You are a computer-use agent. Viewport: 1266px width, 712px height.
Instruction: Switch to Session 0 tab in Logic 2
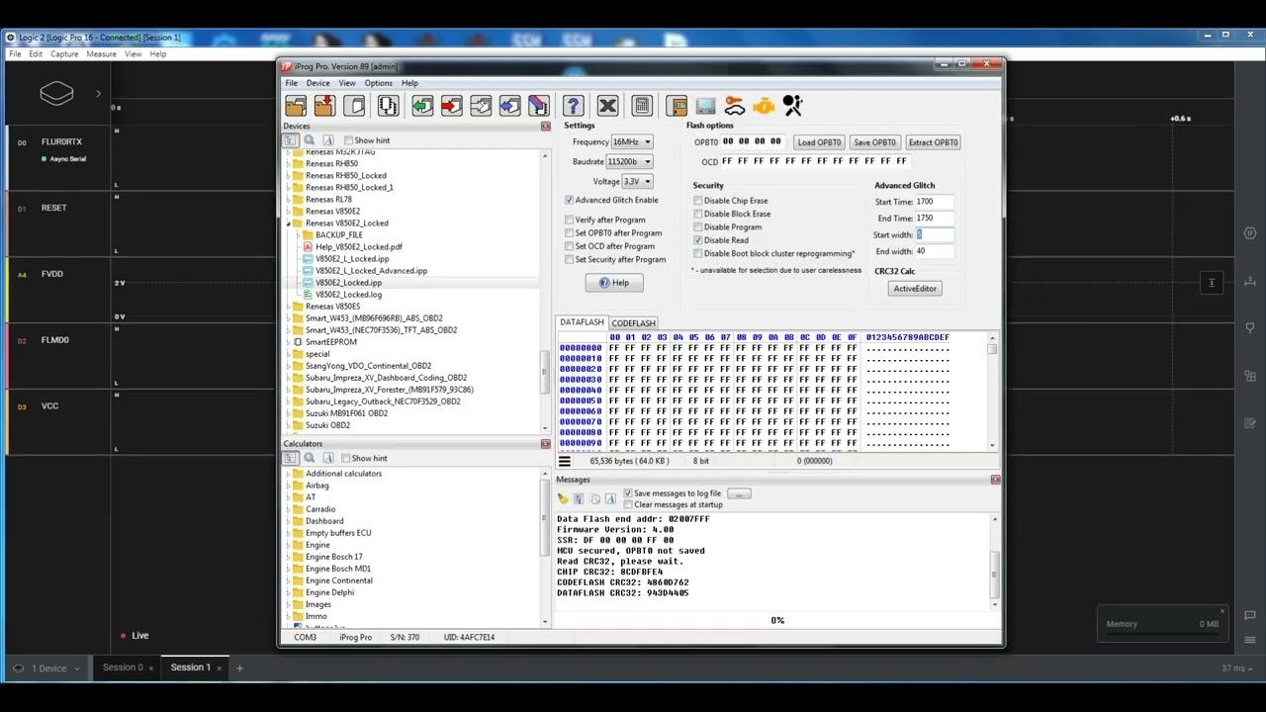click(123, 667)
